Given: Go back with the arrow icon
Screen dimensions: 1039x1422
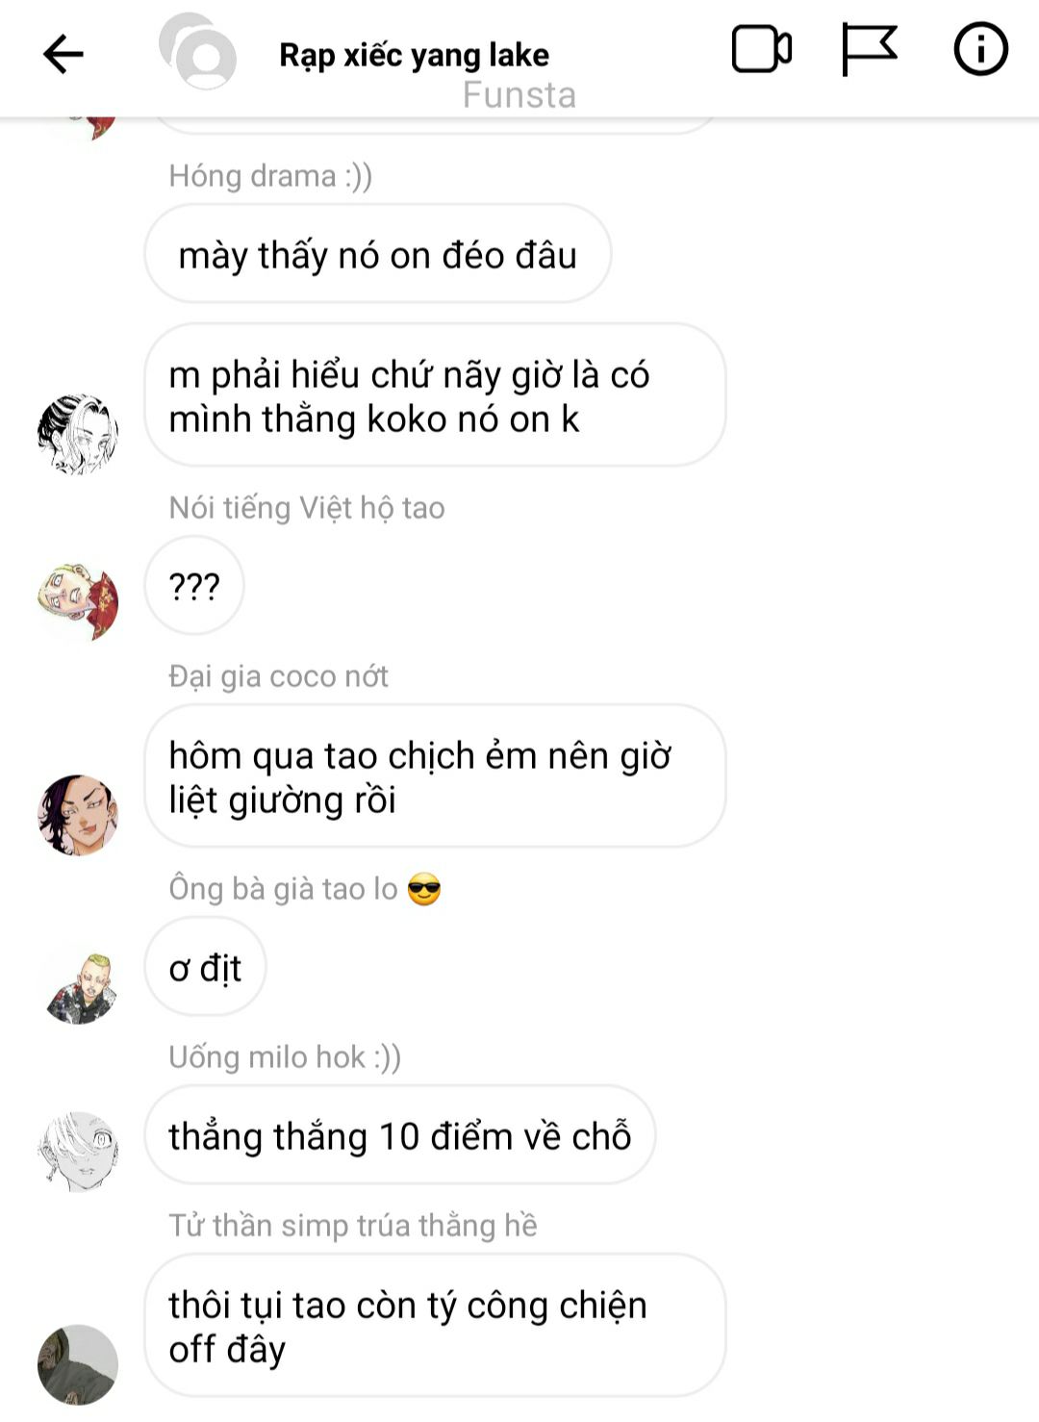Looking at the screenshot, I should [63, 54].
